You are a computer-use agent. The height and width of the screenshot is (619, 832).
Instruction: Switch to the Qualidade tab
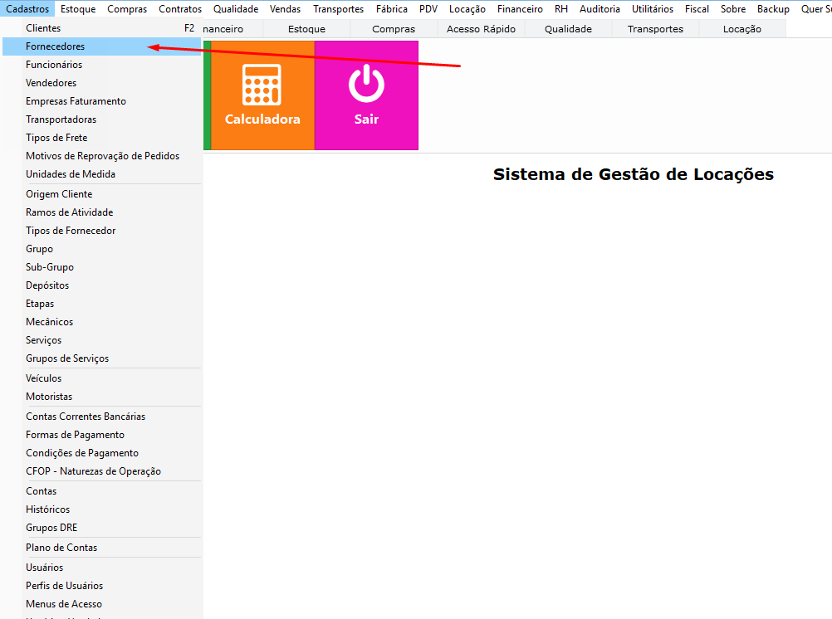point(568,29)
